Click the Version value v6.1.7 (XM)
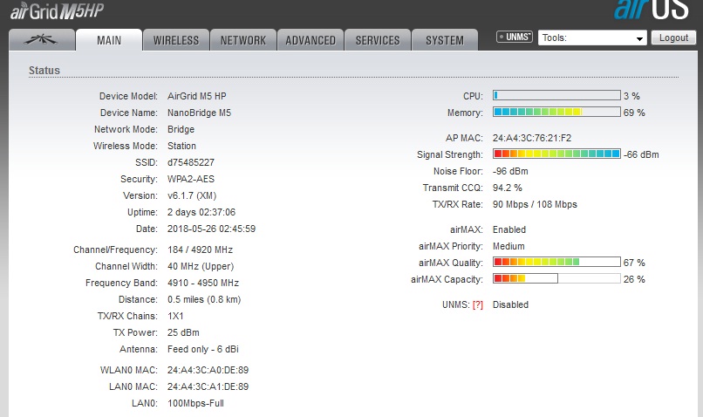Image resolution: width=703 pixels, height=417 pixels. coord(192,195)
